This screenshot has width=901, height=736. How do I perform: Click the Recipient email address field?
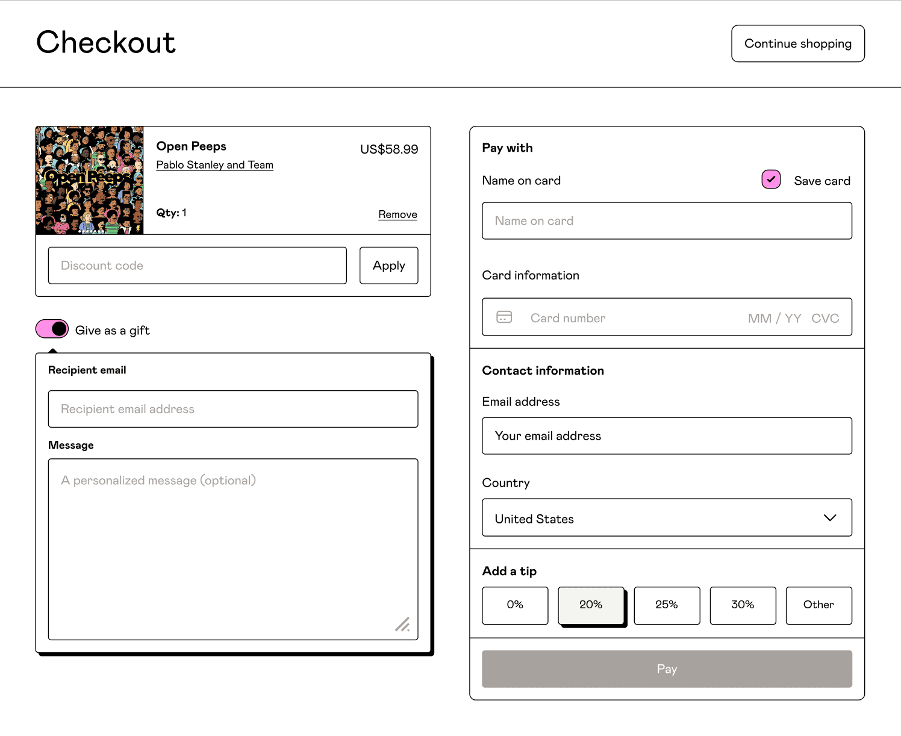(x=232, y=409)
